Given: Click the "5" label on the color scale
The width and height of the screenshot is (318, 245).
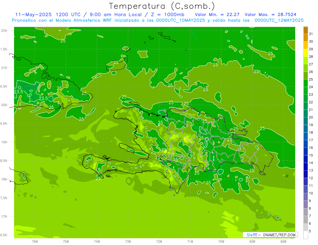Looking at the screenshot, I should pyautogui.click(x=310, y=231).
